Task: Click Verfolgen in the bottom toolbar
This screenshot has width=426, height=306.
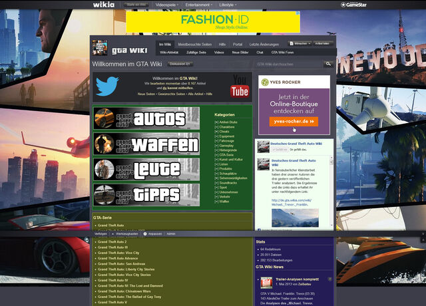Action: click(101, 233)
